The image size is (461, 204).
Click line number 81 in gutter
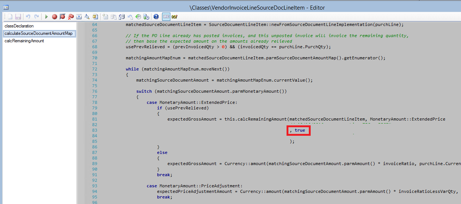[94, 119]
